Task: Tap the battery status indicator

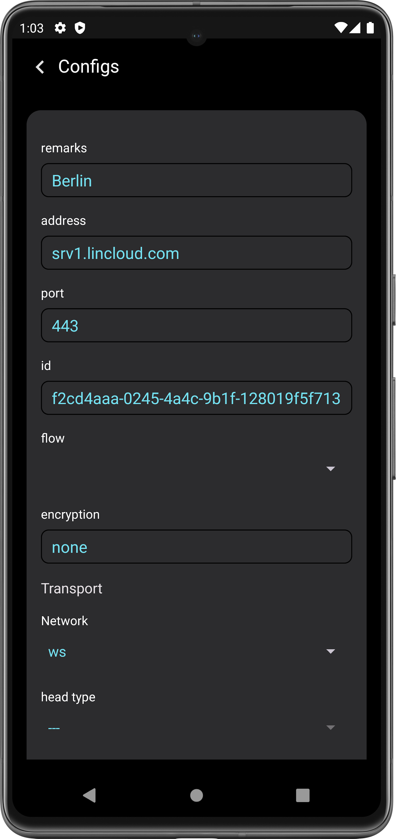Action: tap(371, 28)
